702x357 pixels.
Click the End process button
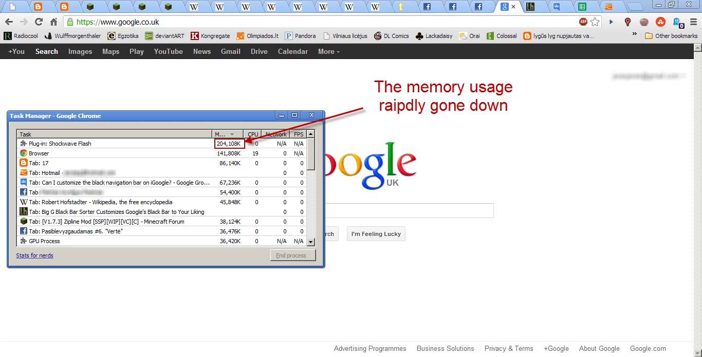pos(293,255)
